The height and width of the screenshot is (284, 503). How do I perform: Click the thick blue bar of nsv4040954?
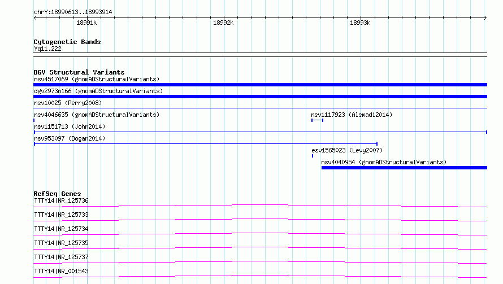404,168
